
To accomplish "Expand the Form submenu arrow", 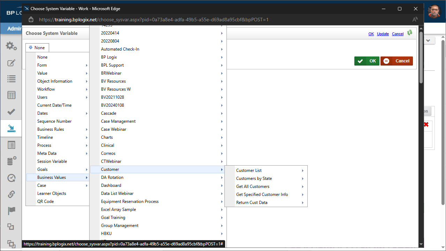I will coord(87,65).
